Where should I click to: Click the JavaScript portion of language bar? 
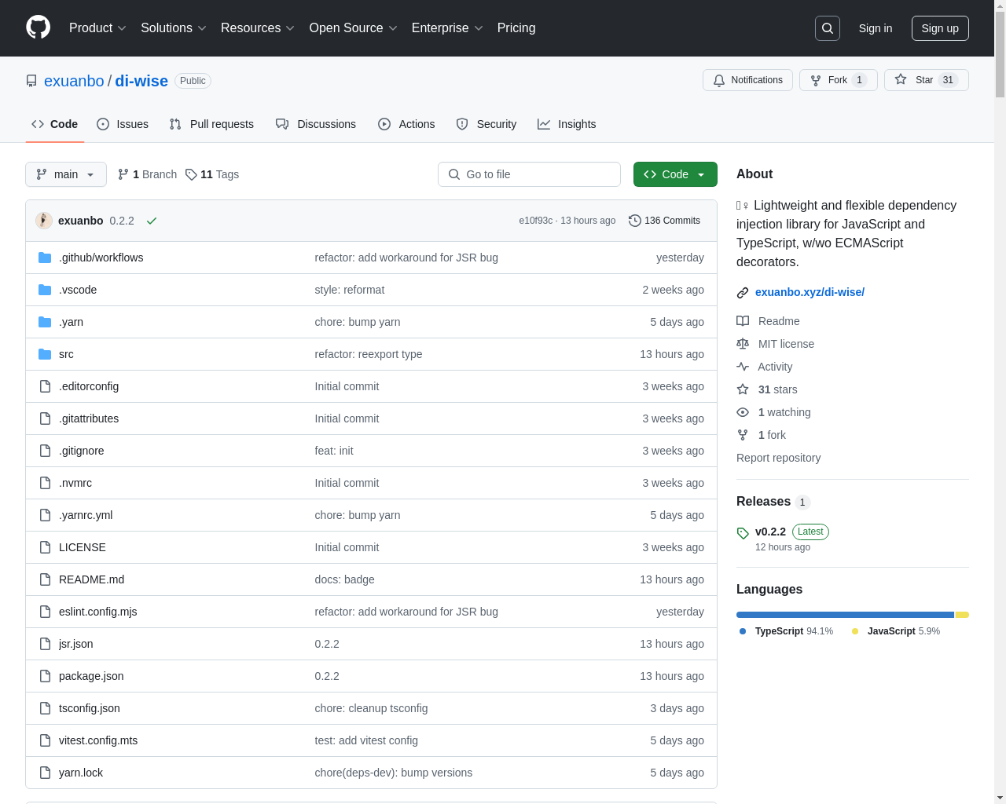point(962,615)
